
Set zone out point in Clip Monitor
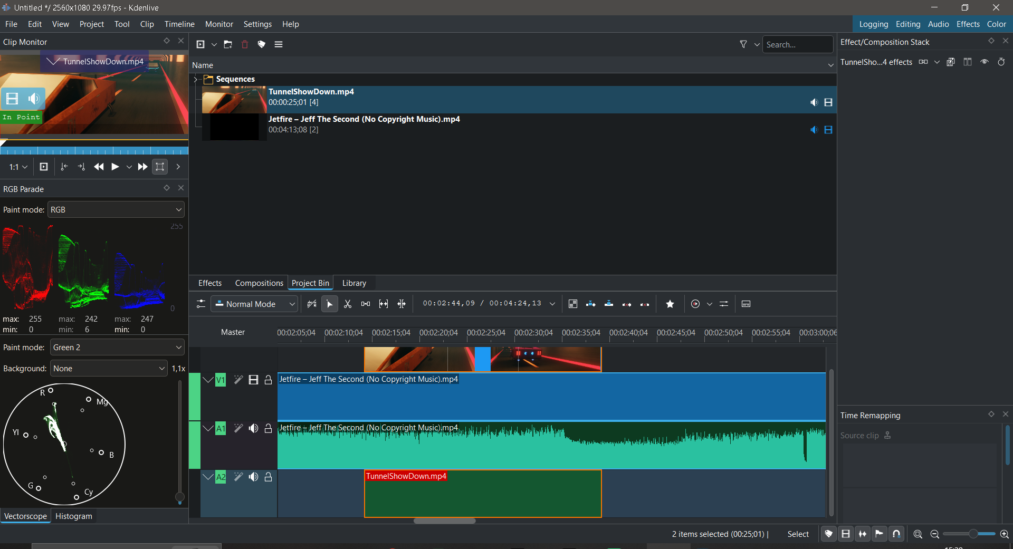point(81,167)
